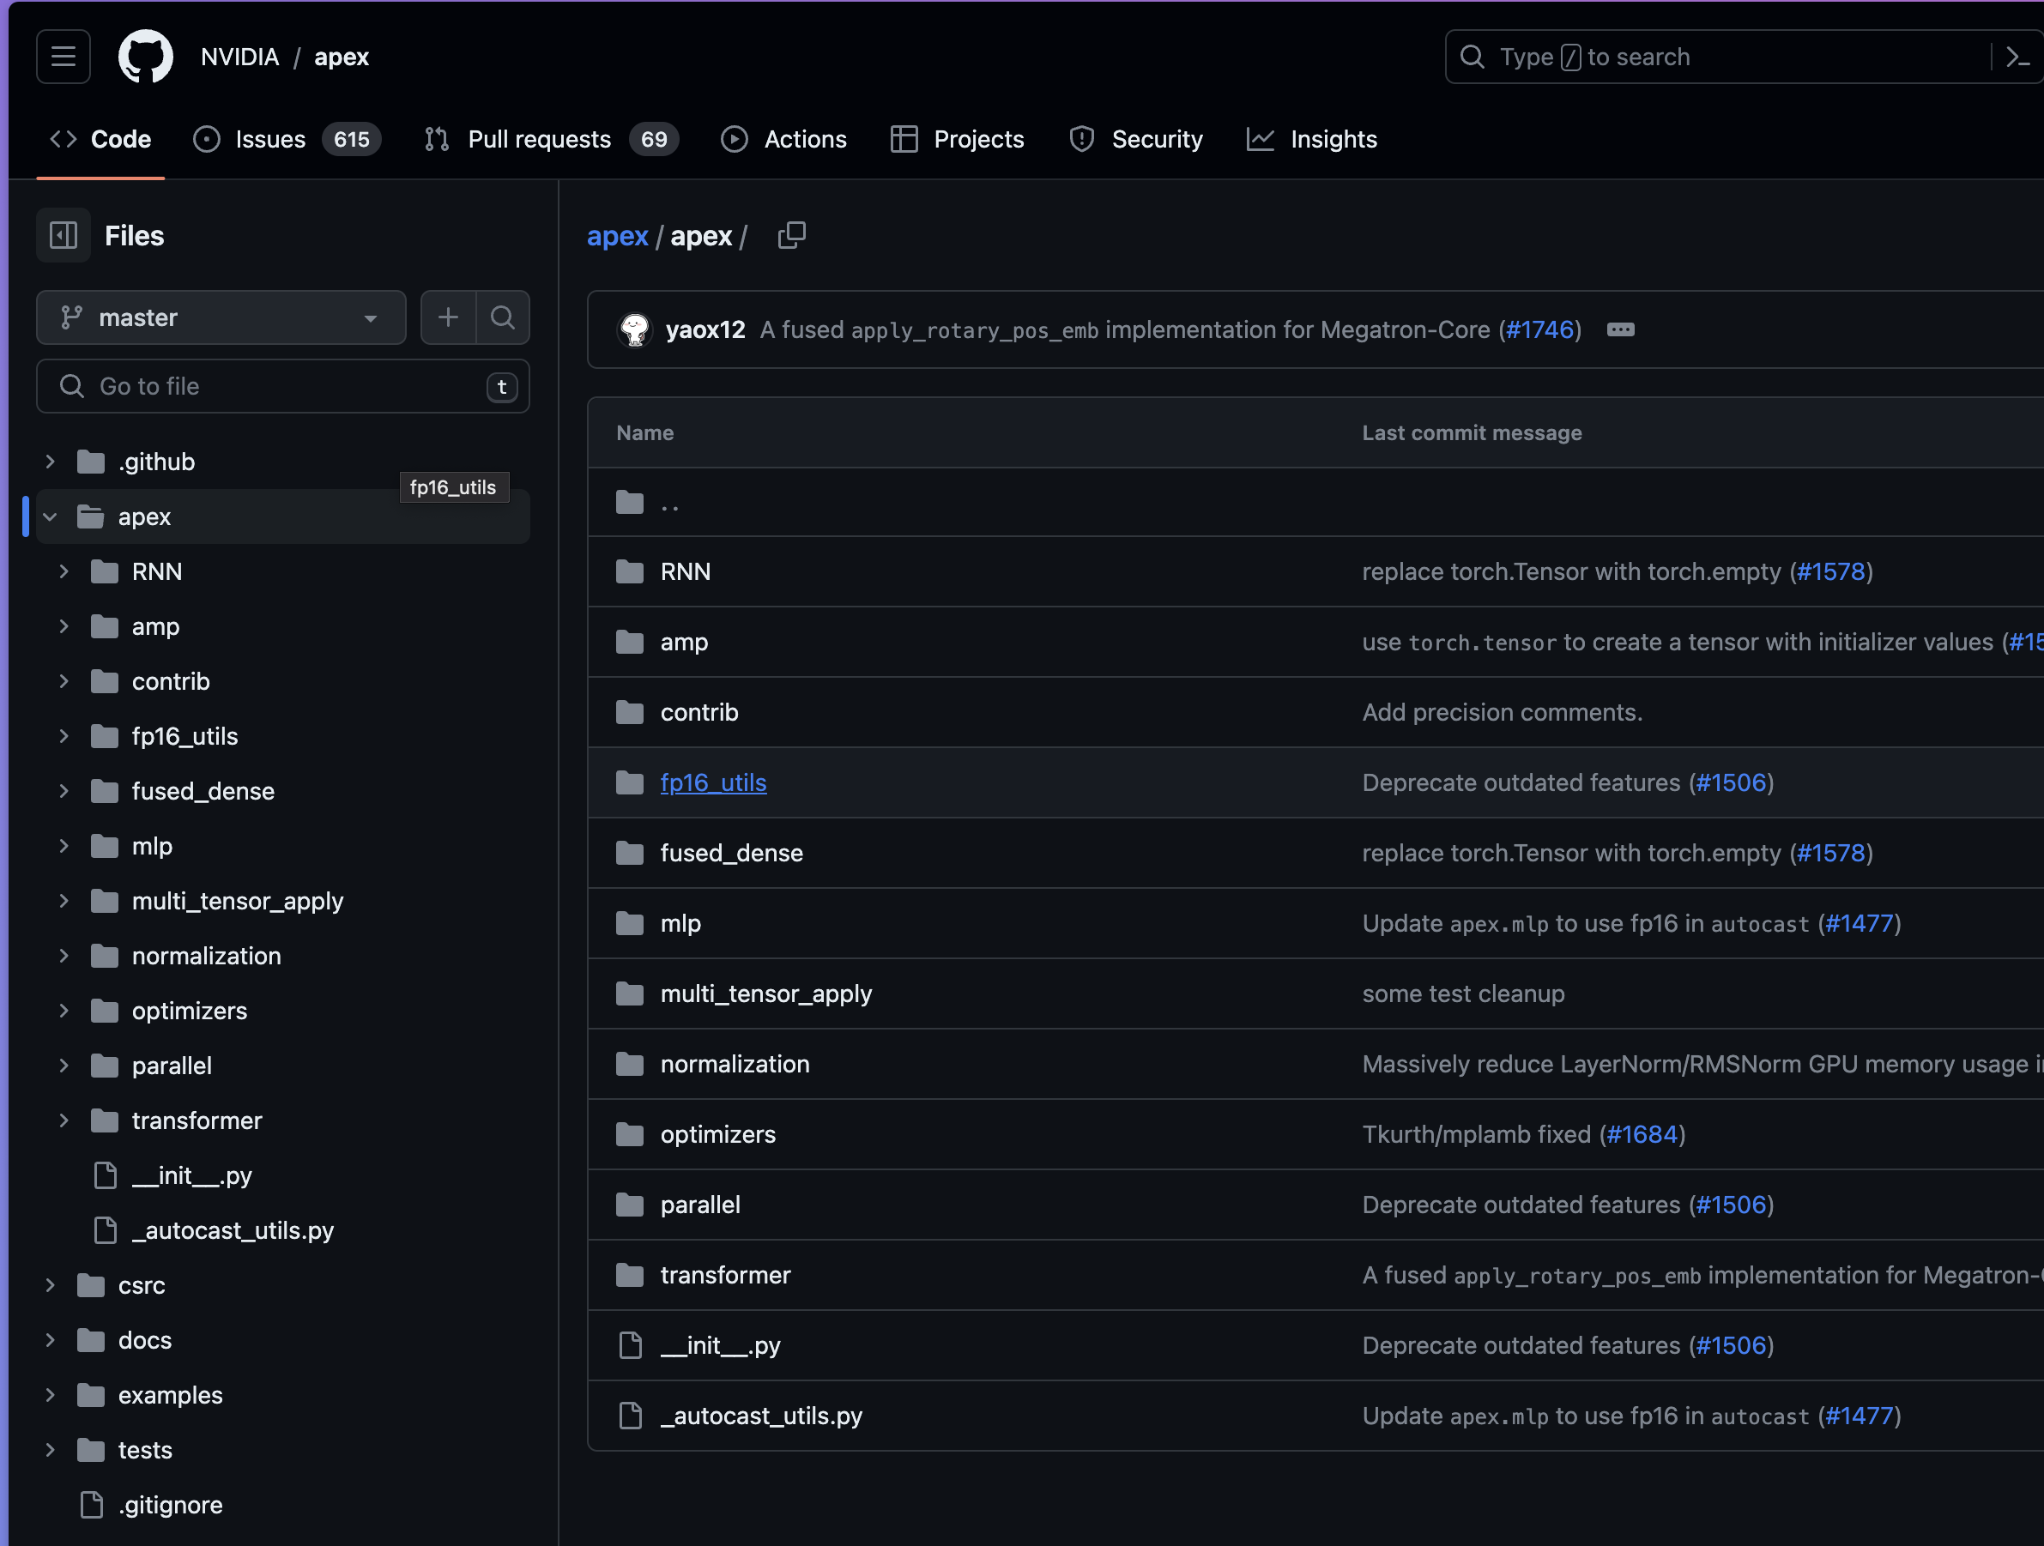Click the GitHub logo

pos(146,57)
